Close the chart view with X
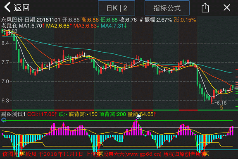The width and height of the screenshot is (238, 159). [x=227, y=7]
